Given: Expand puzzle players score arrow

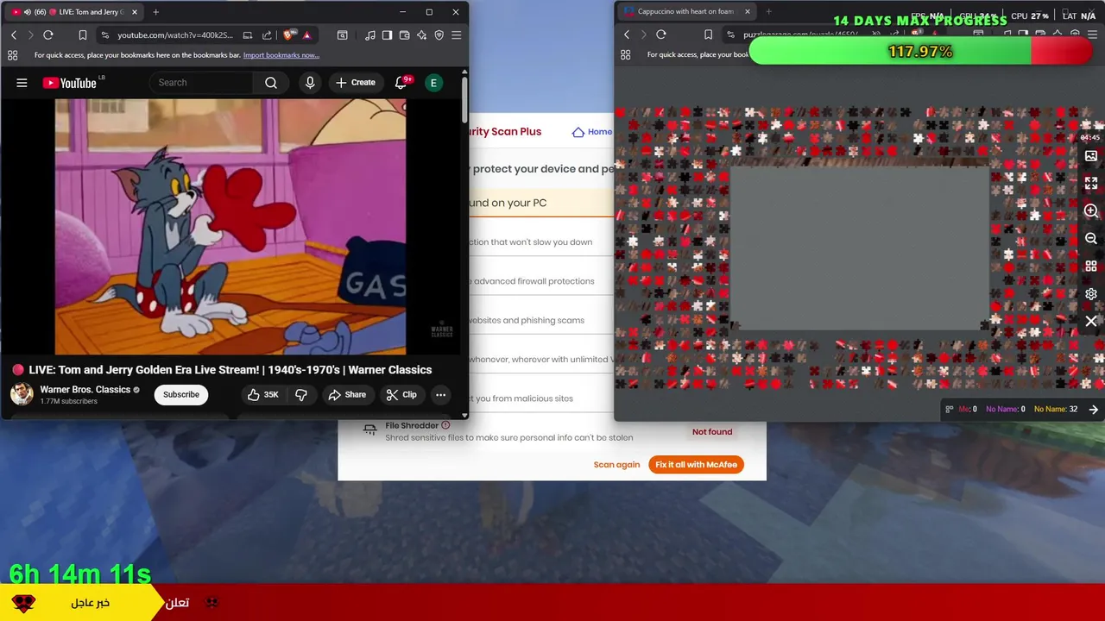Looking at the screenshot, I should [1094, 410].
